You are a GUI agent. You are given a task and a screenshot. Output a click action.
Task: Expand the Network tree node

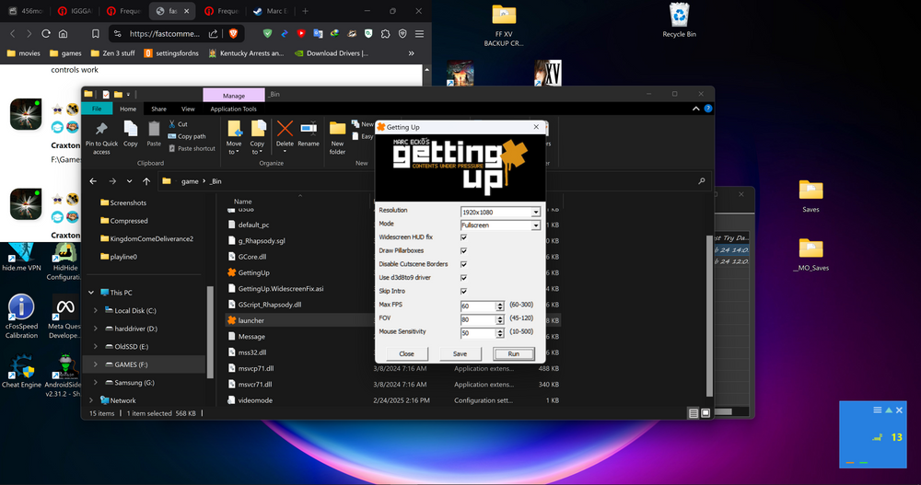click(x=91, y=400)
